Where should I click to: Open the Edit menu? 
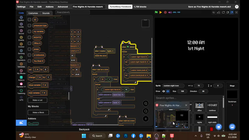(40, 7)
